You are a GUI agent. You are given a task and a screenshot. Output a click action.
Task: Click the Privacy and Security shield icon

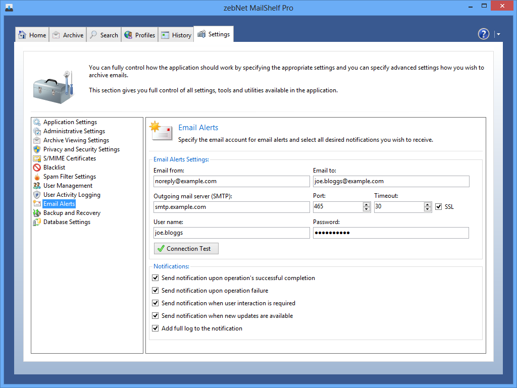click(37, 149)
